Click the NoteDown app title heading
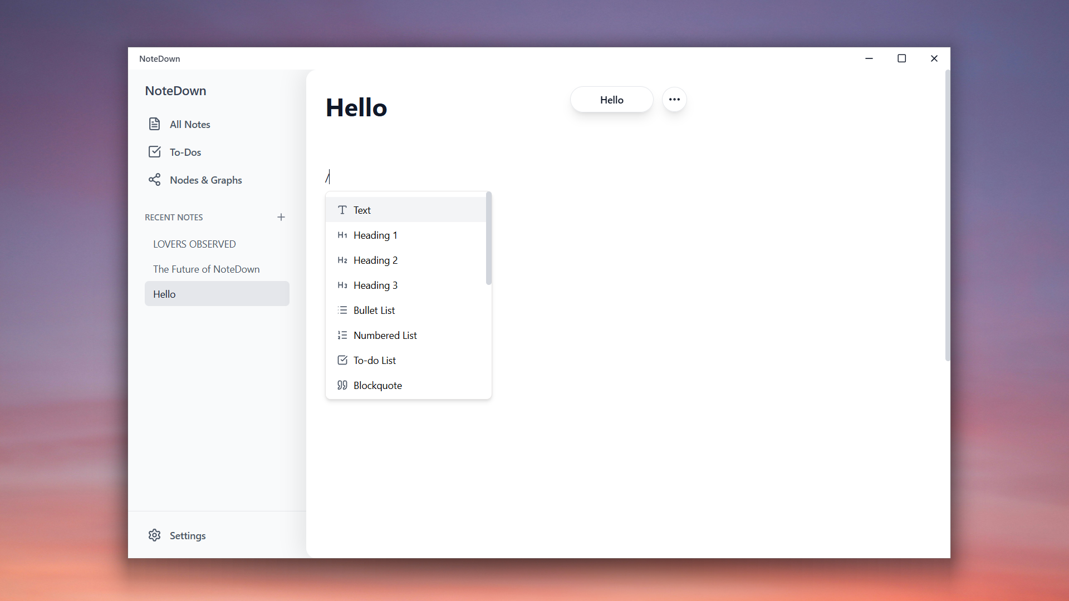The image size is (1069, 601). tap(175, 91)
